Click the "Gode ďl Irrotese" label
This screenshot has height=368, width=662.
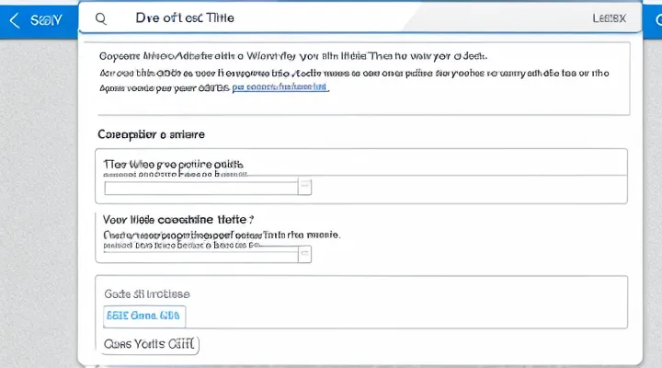(x=148, y=293)
